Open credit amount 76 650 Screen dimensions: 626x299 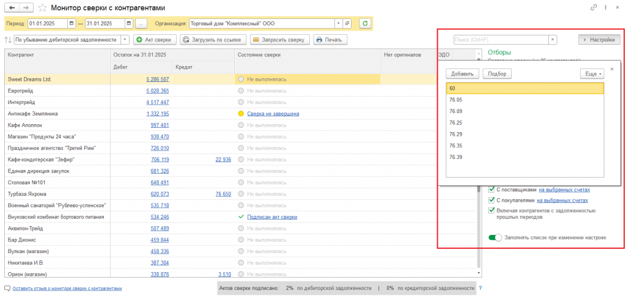[223, 194]
